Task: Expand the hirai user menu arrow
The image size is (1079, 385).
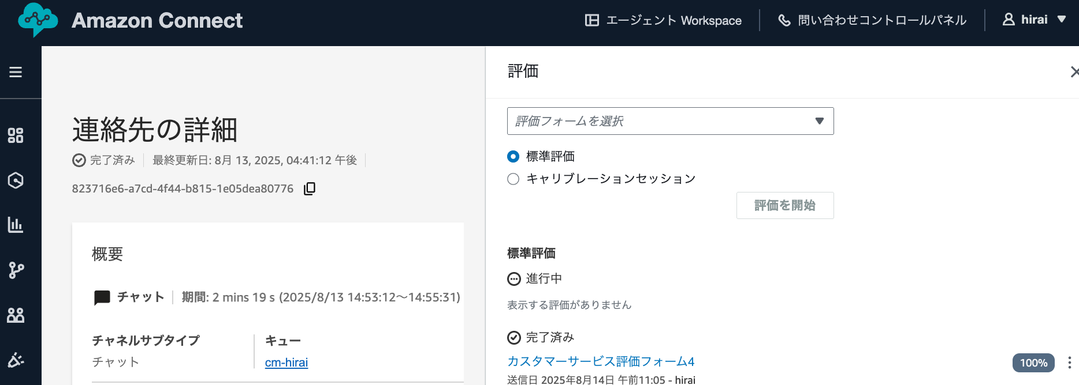Action: [x=1062, y=19]
